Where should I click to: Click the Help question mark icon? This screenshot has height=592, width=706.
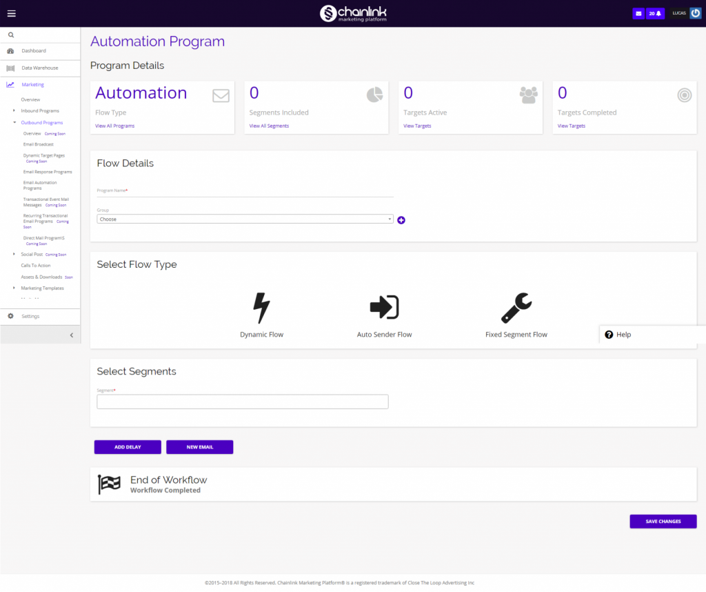click(609, 334)
